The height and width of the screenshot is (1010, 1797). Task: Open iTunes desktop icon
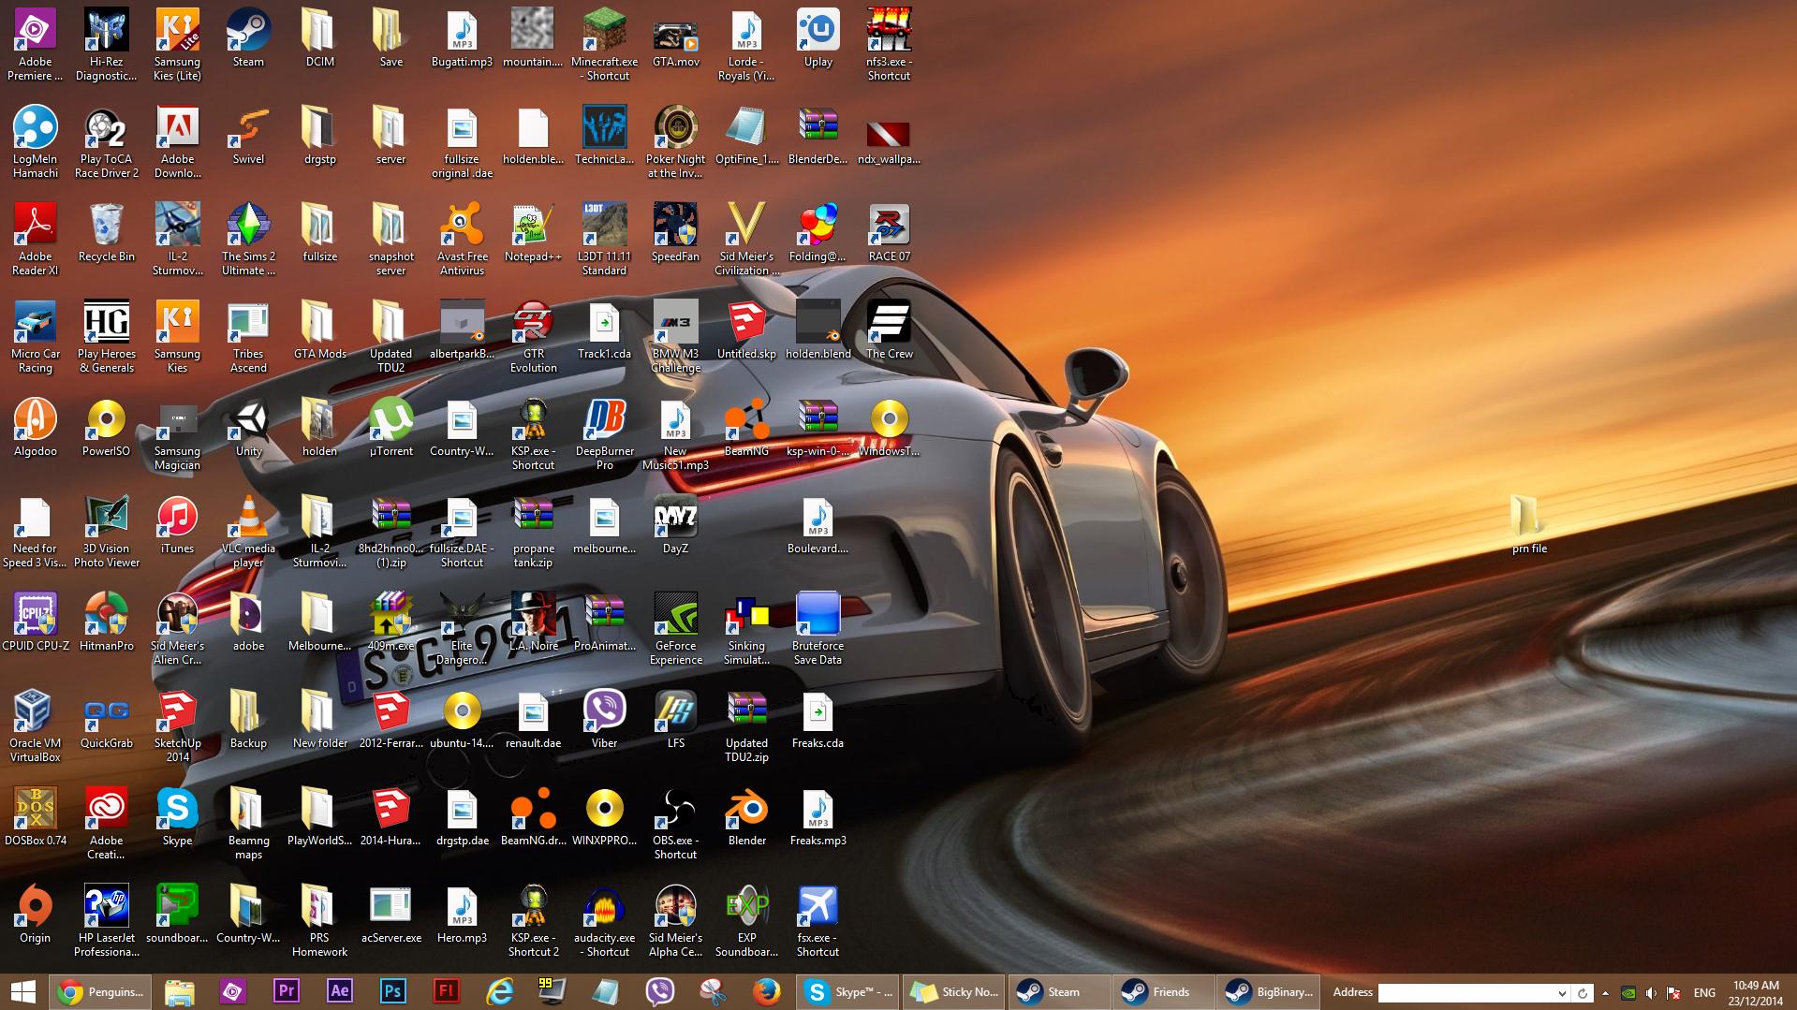(x=177, y=526)
